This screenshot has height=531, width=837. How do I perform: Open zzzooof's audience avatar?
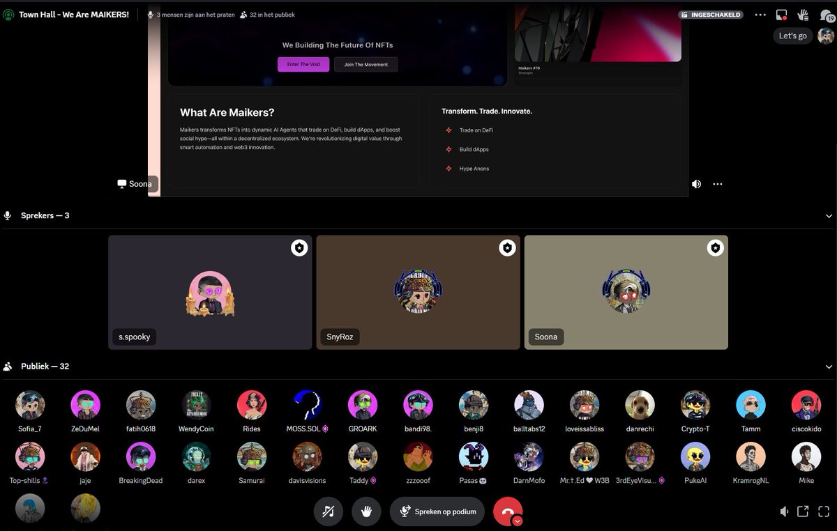click(418, 456)
